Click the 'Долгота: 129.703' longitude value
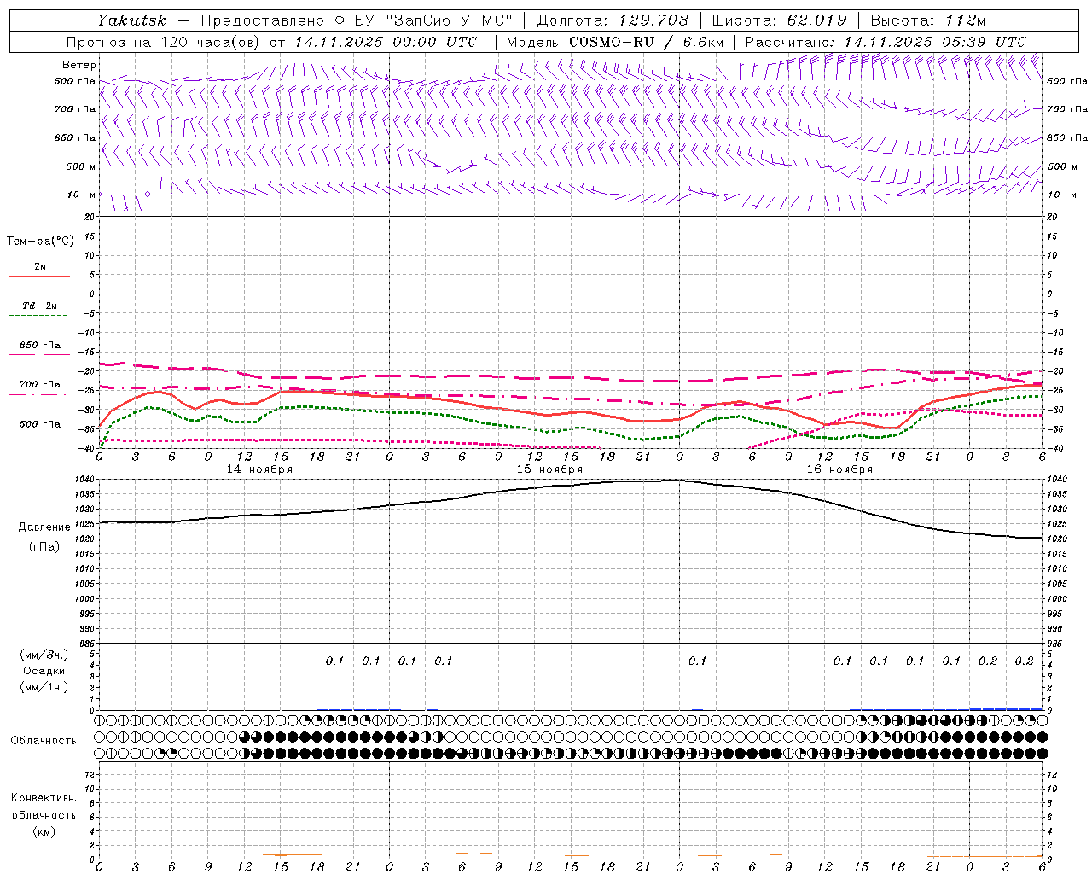 coord(612,20)
